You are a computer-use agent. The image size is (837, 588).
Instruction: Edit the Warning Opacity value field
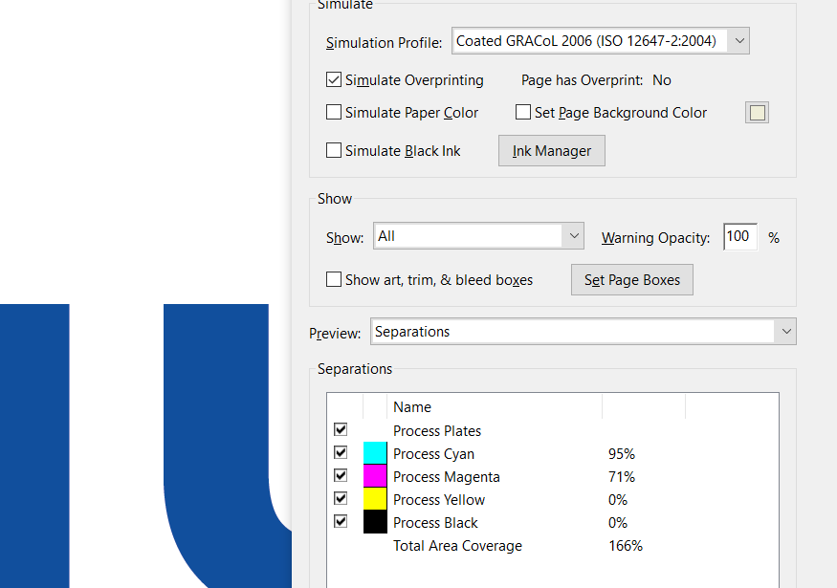[x=740, y=236]
